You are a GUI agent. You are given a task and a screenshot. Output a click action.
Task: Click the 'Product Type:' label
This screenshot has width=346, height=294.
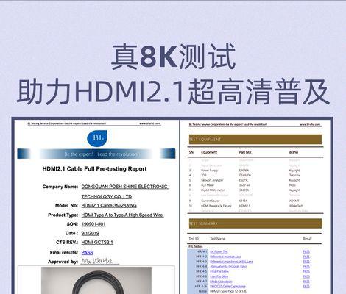[63, 215]
